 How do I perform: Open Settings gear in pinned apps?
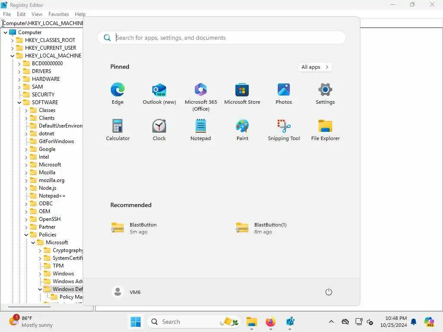click(x=325, y=94)
